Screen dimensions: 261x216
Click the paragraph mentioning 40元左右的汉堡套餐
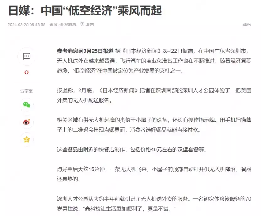(132, 149)
